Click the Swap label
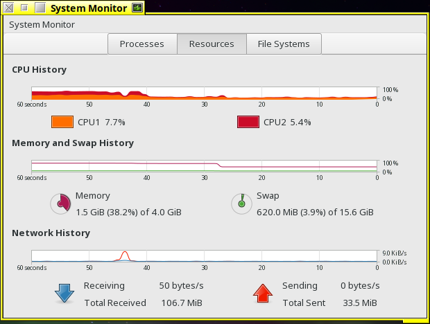Image resolution: width=430 pixels, height=324 pixels. (x=268, y=196)
